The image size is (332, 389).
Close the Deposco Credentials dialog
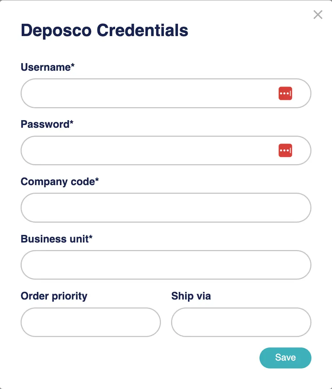click(x=318, y=15)
